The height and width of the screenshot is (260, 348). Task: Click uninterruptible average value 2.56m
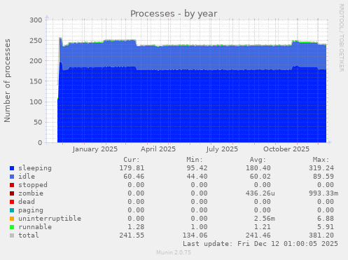coord(265,219)
